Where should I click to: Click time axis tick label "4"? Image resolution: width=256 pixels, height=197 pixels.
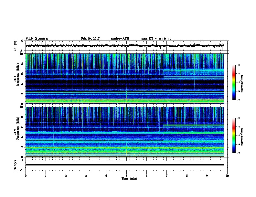[106, 176]
